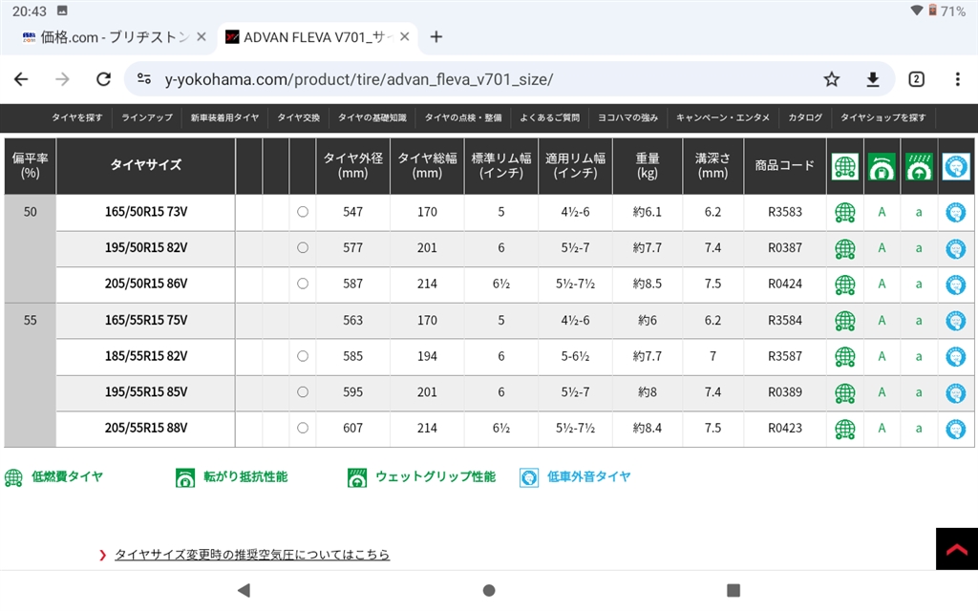Click the 低燃費タイヤ legend text
Viewport: 978px width, 611px height.
click(68, 477)
